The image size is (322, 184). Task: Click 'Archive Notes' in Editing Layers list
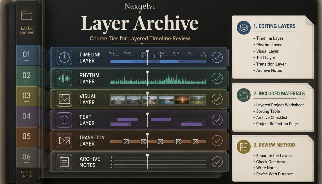click(x=269, y=71)
